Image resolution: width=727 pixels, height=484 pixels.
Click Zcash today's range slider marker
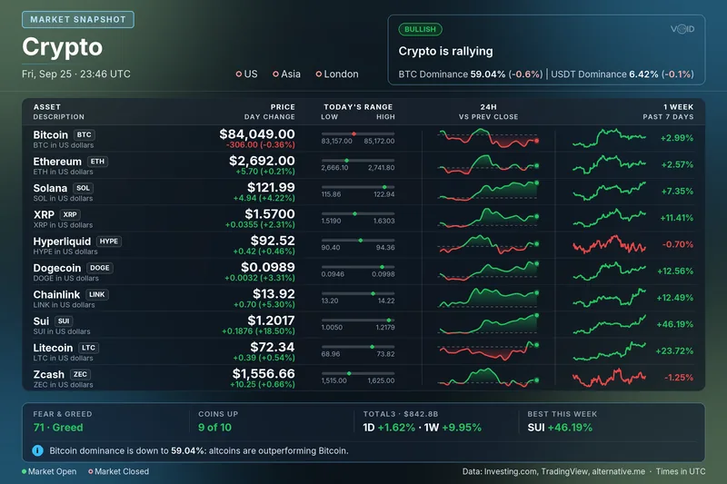click(349, 373)
